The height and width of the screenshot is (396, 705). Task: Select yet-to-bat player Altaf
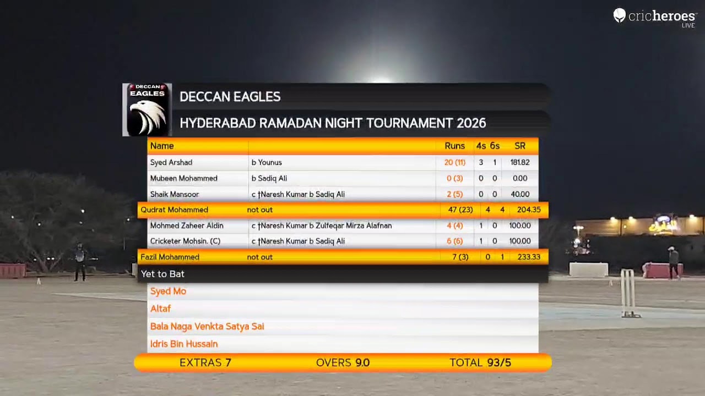click(x=160, y=309)
